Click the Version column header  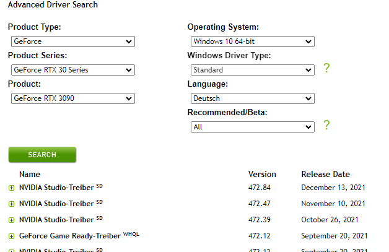262,174
